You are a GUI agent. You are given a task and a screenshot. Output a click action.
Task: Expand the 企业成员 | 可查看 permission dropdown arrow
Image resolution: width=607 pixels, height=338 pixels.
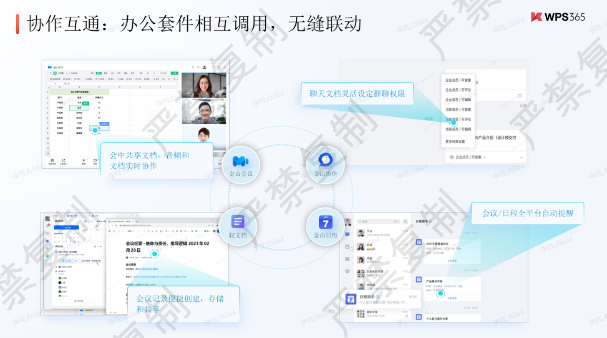click(485, 157)
